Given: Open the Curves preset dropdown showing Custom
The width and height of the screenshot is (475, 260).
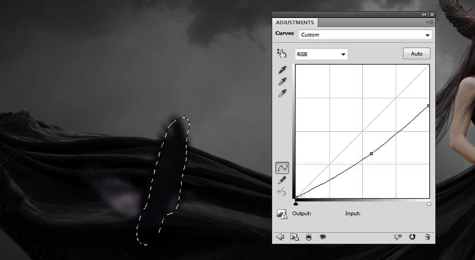Looking at the screenshot, I should coord(365,35).
